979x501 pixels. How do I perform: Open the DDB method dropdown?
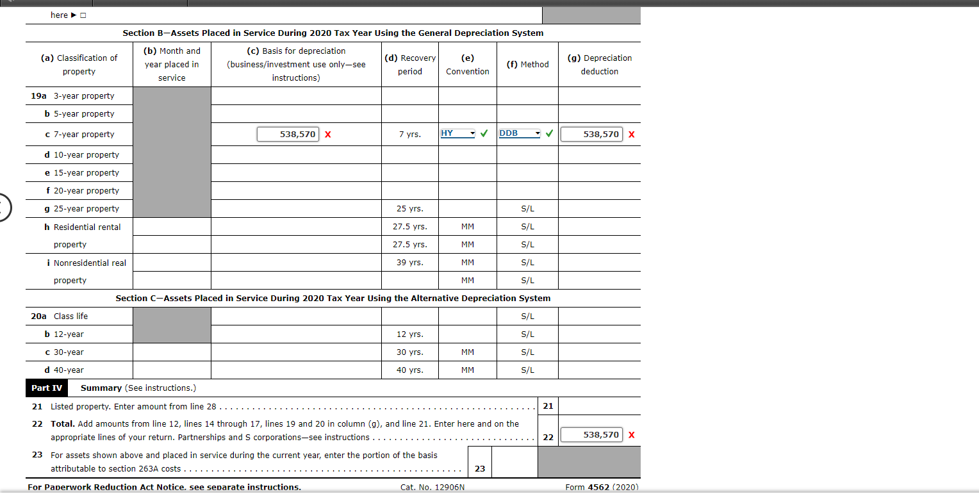(x=520, y=133)
